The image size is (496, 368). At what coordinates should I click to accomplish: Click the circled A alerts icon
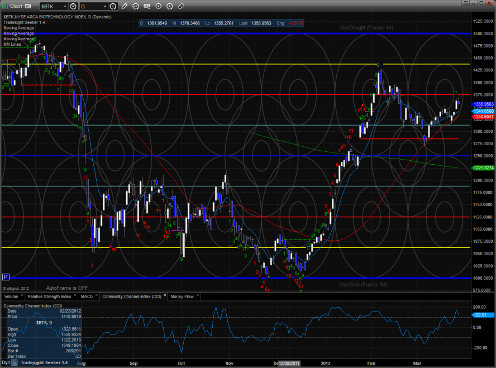(x=169, y=6)
